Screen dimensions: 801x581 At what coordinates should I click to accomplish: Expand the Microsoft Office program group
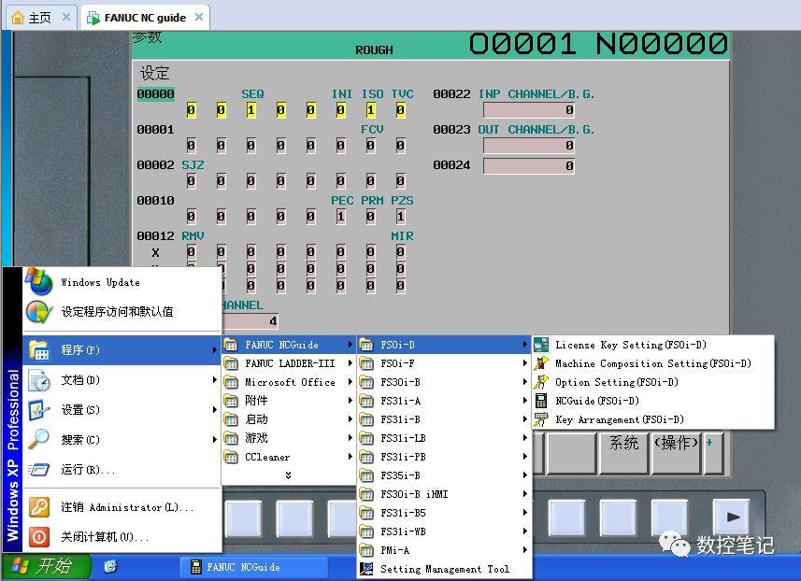click(280, 381)
